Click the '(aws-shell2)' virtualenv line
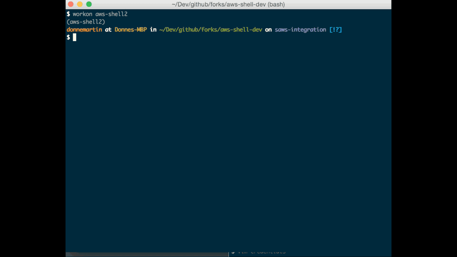Image resolution: width=457 pixels, height=257 pixels. click(x=86, y=22)
